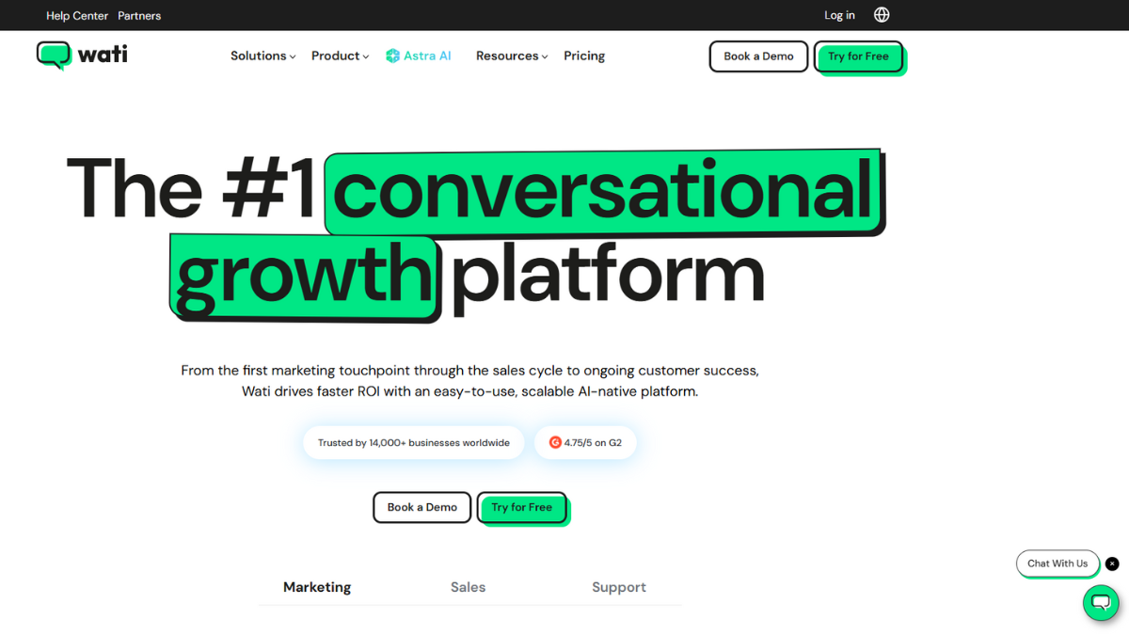
Task: Open the green chat widget bubble
Action: pos(1101,603)
